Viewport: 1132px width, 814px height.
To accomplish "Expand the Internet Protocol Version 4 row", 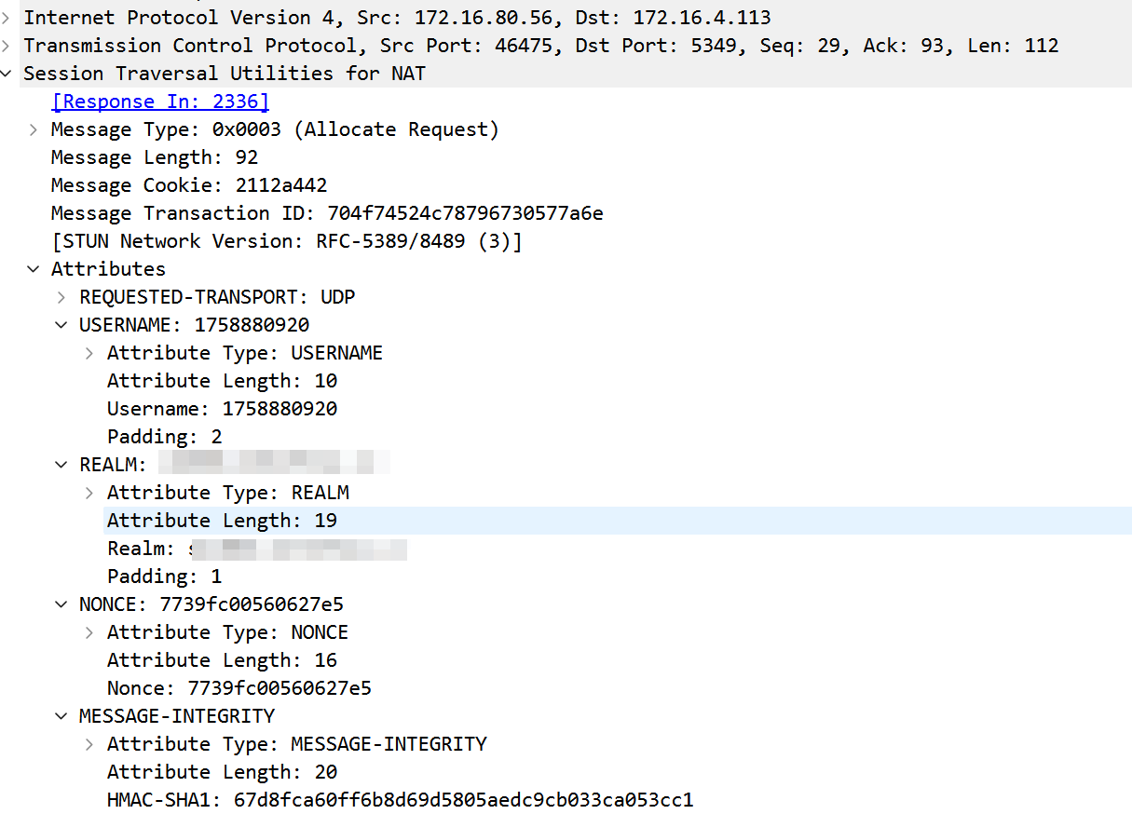I will pyautogui.click(x=7, y=18).
